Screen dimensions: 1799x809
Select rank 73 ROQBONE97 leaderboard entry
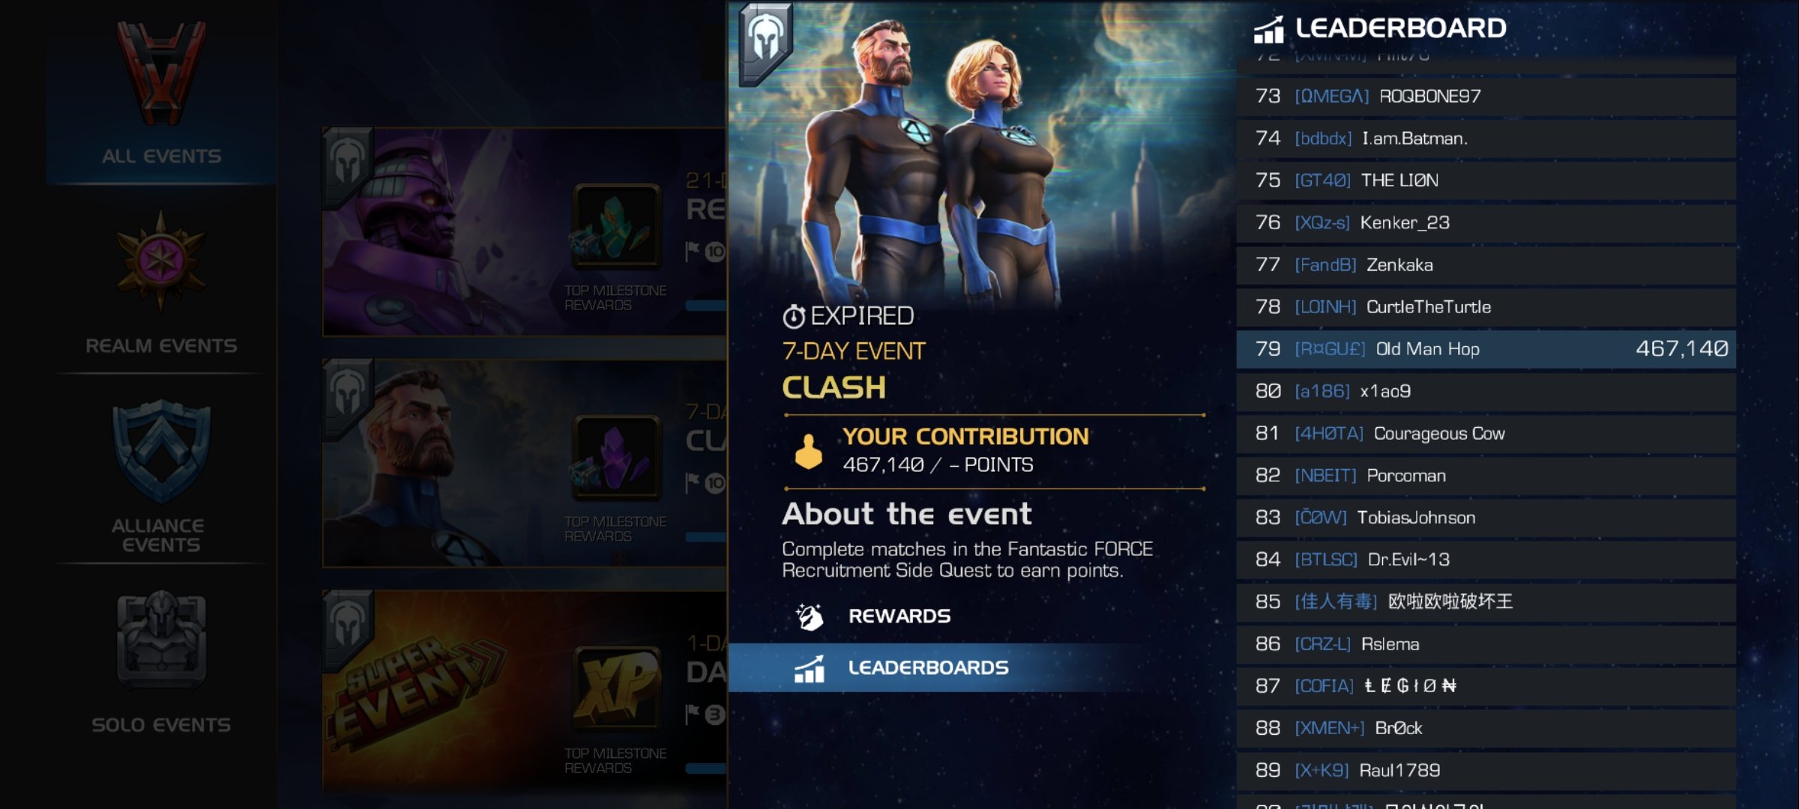click(1486, 97)
